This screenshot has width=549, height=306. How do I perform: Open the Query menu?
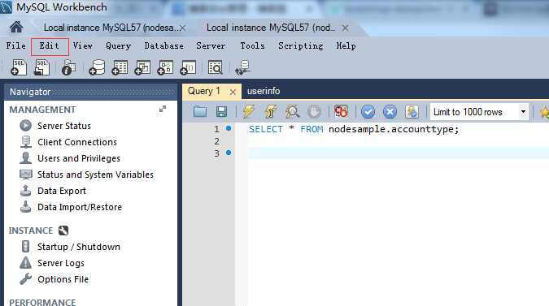click(119, 45)
